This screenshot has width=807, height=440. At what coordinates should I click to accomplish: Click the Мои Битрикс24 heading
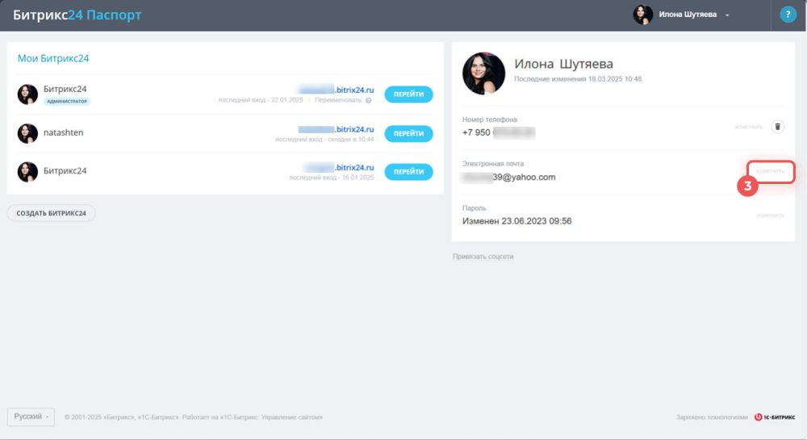point(53,58)
